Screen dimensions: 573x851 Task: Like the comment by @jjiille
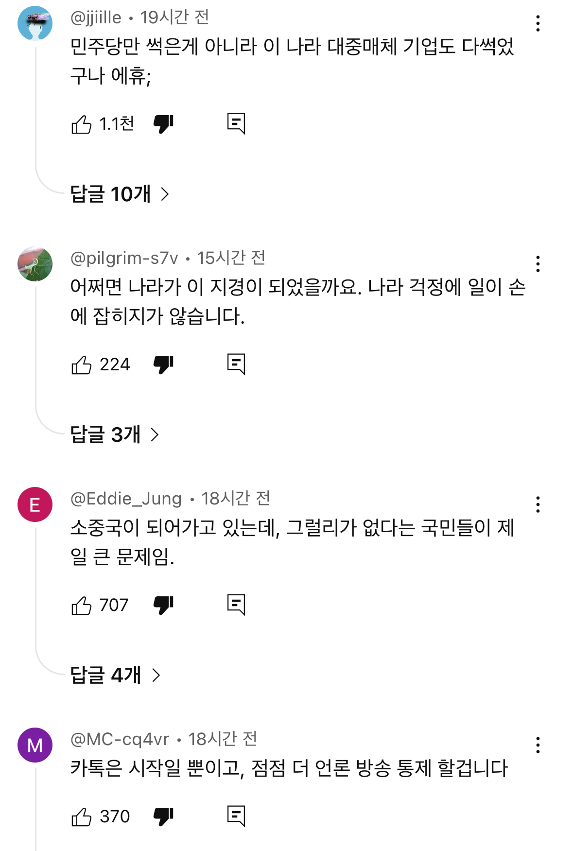pos(81,124)
